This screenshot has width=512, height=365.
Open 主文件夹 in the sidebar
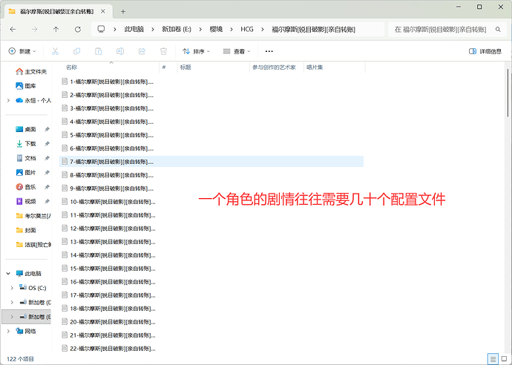(31, 71)
